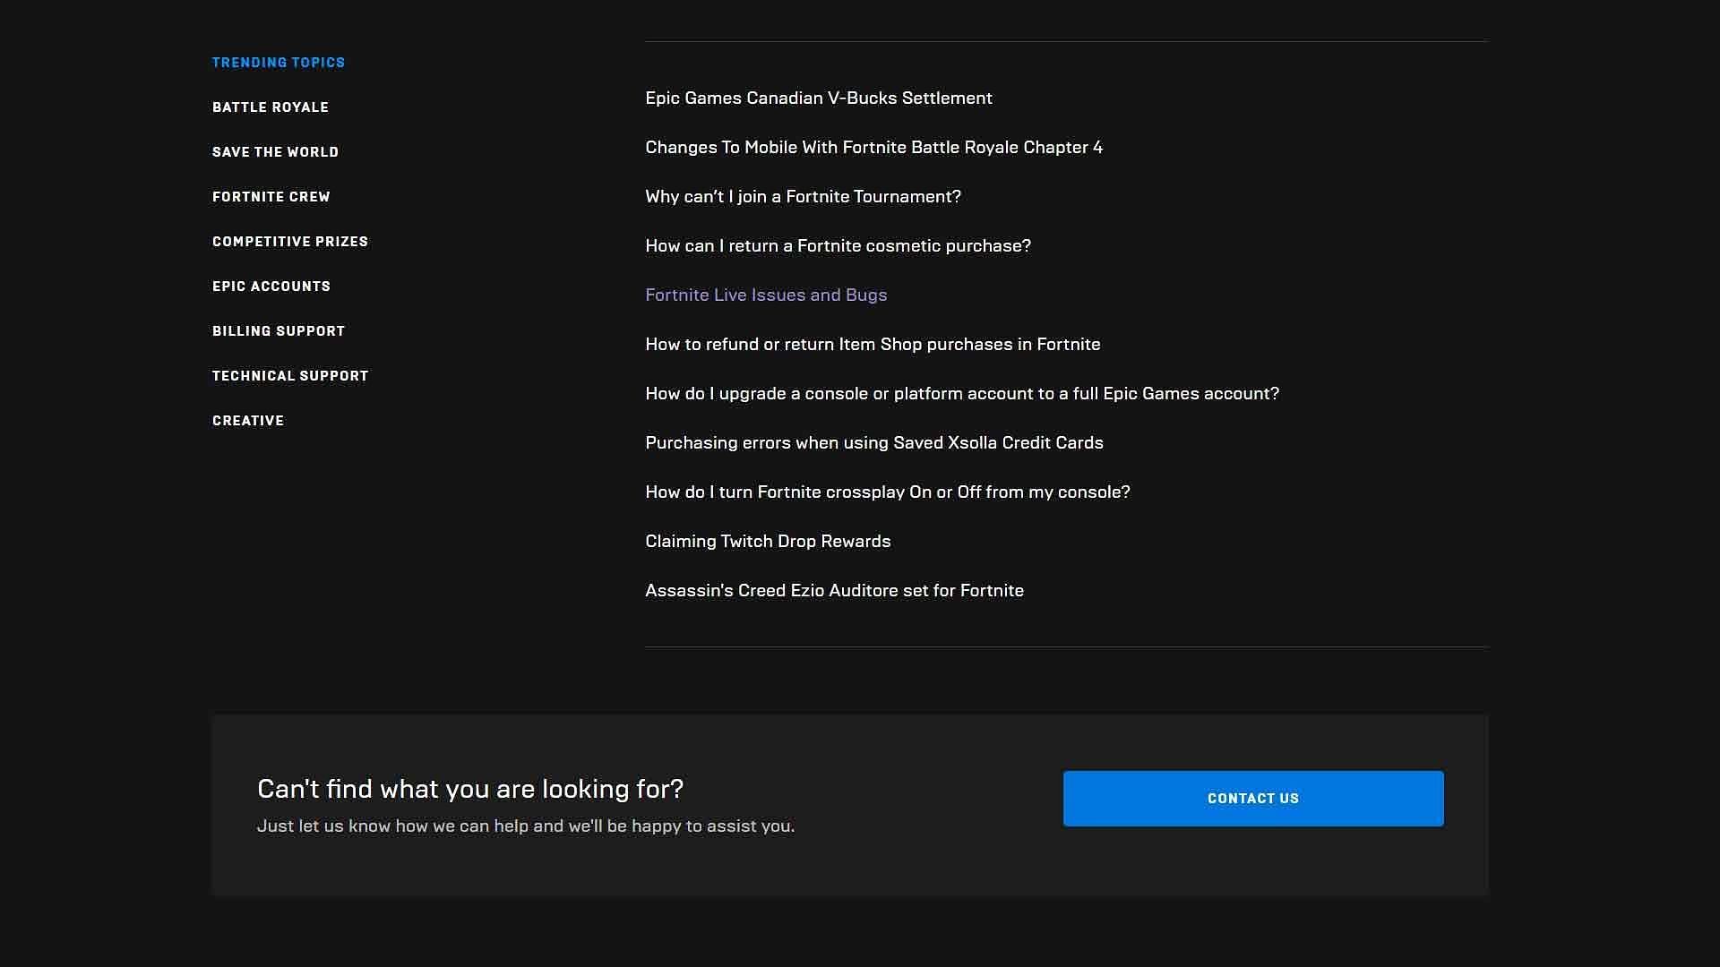Navigate to Competitive Prizes topic

pos(290,241)
